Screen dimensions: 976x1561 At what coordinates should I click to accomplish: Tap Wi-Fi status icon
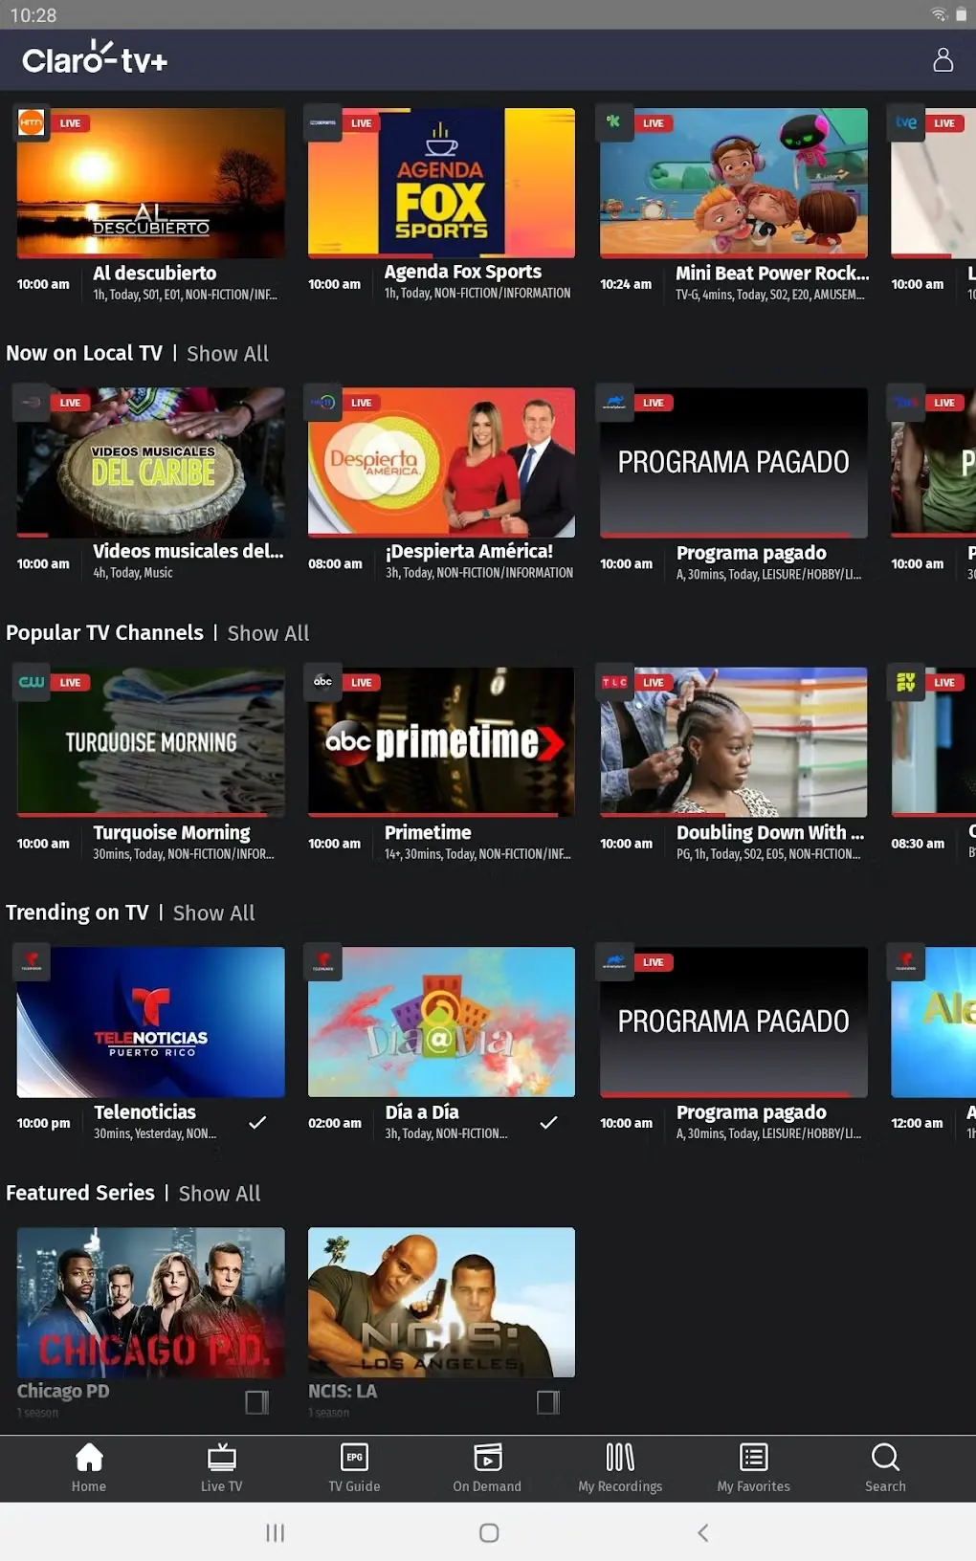(939, 14)
